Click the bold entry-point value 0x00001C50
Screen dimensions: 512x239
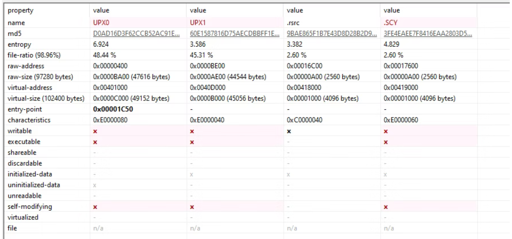[x=113, y=109]
